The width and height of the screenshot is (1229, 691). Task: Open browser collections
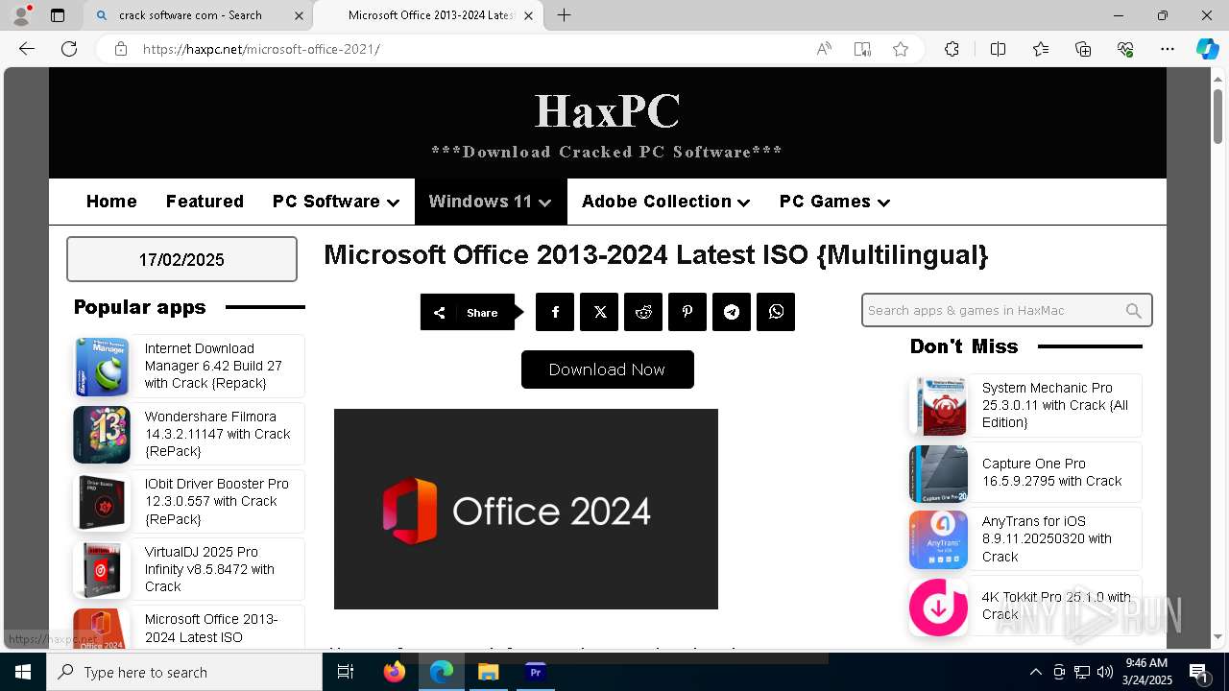[x=1083, y=49]
